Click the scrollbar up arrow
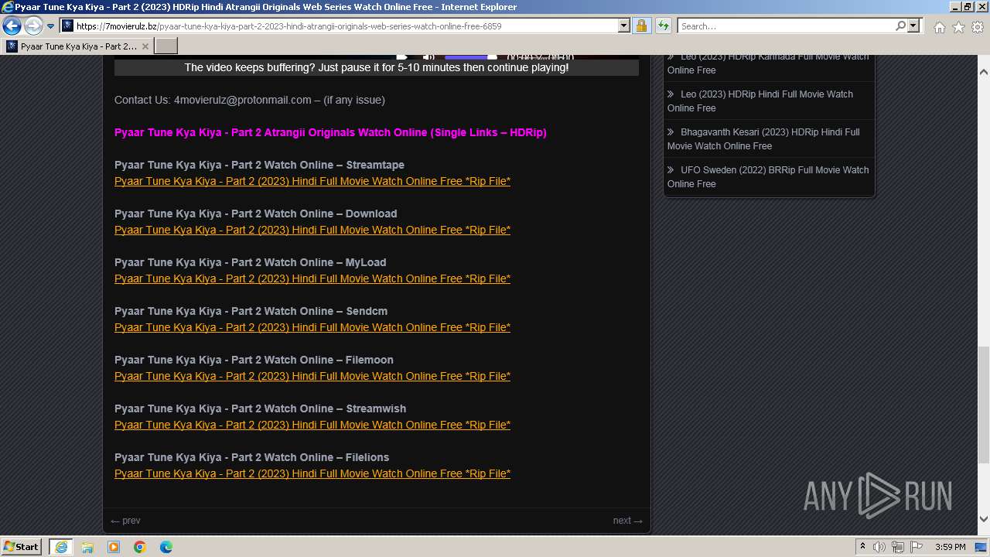This screenshot has width=990, height=557. click(984, 71)
